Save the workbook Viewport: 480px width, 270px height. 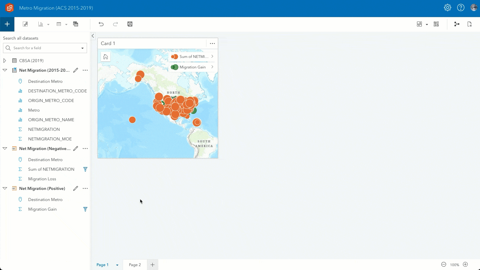click(x=130, y=24)
